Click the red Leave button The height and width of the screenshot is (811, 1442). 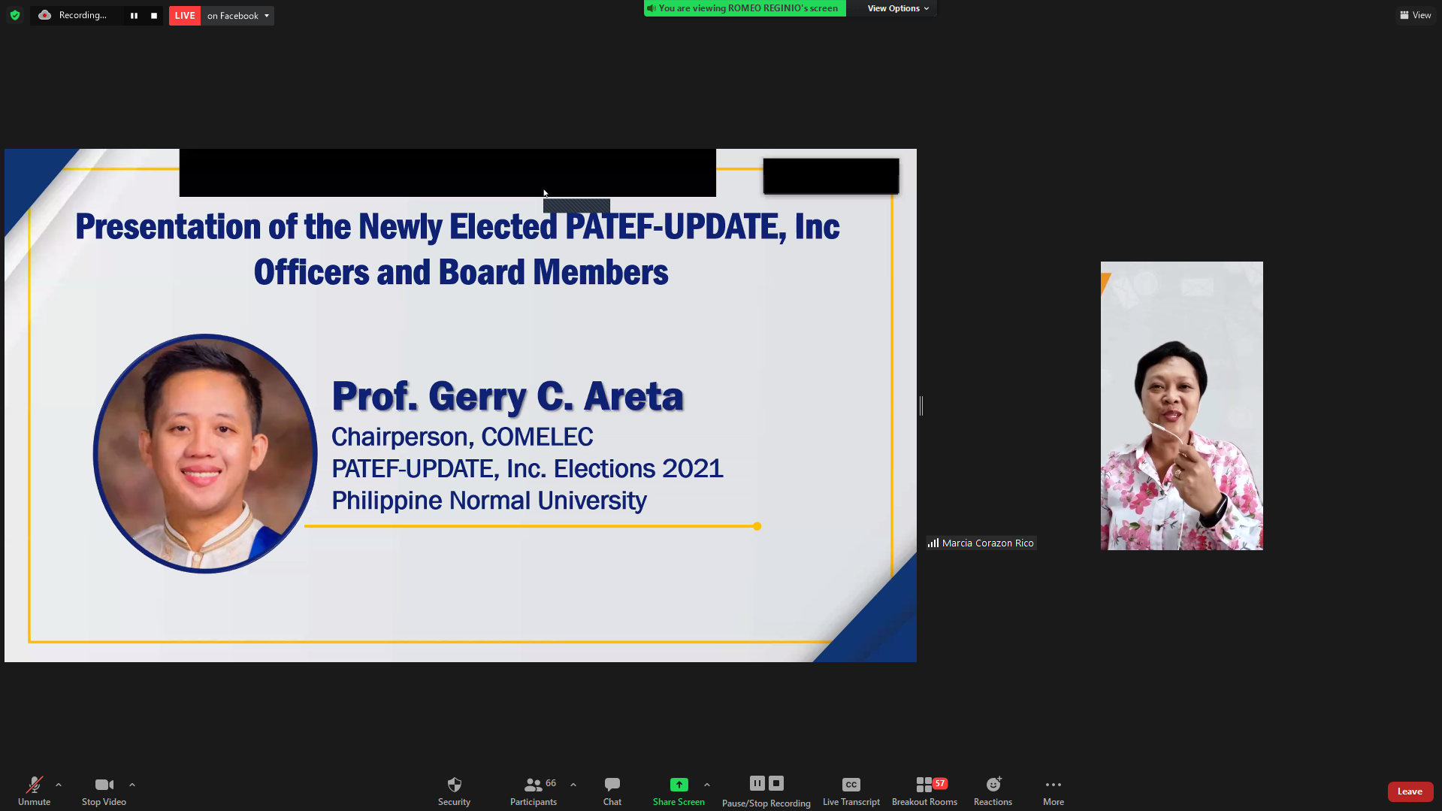pyautogui.click(x=1410, y=791)
